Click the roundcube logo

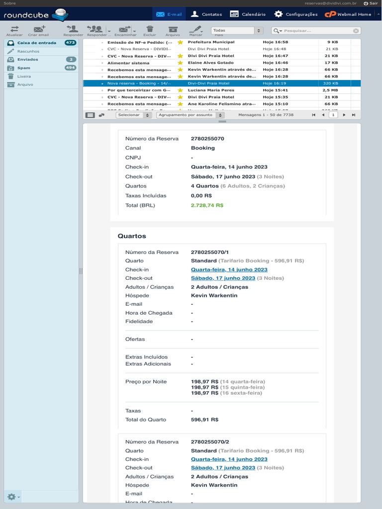(x=36, y=14)
